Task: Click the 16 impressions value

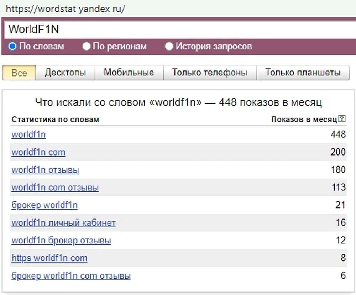Action: tap(341, 223)
